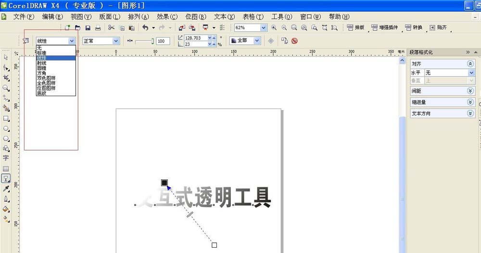The height and width of the screenshot is (253, 481).
Task: Choose 双色图样 in transparency type list
Action: coord(56,78)
